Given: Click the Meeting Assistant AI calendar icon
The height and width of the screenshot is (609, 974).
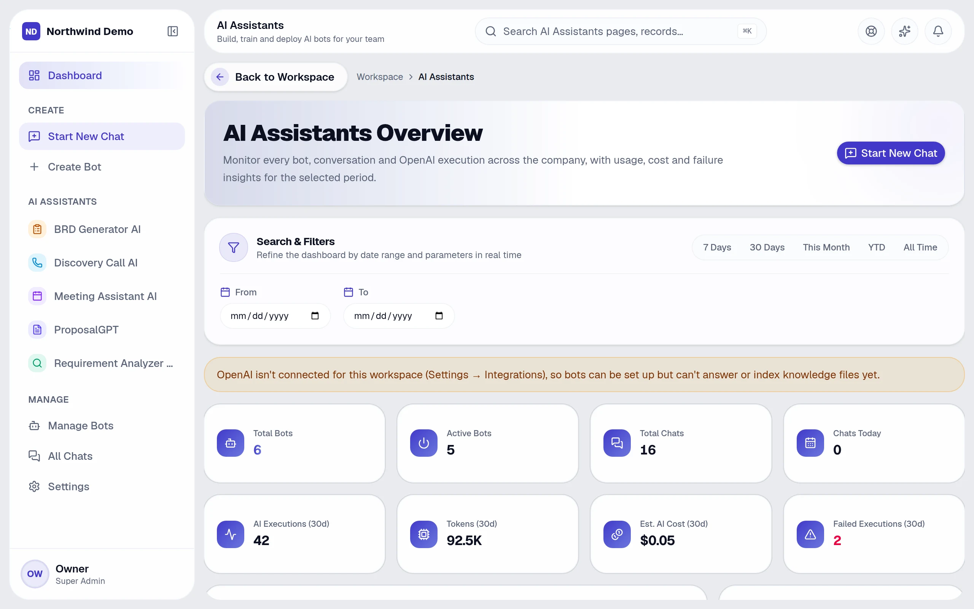Looking at the screenshot, I should [37, 296].
